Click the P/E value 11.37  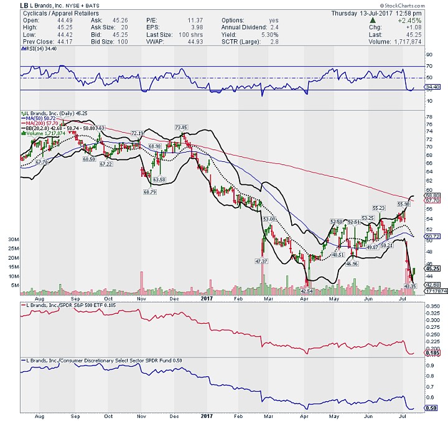click(x=195, y=21)
